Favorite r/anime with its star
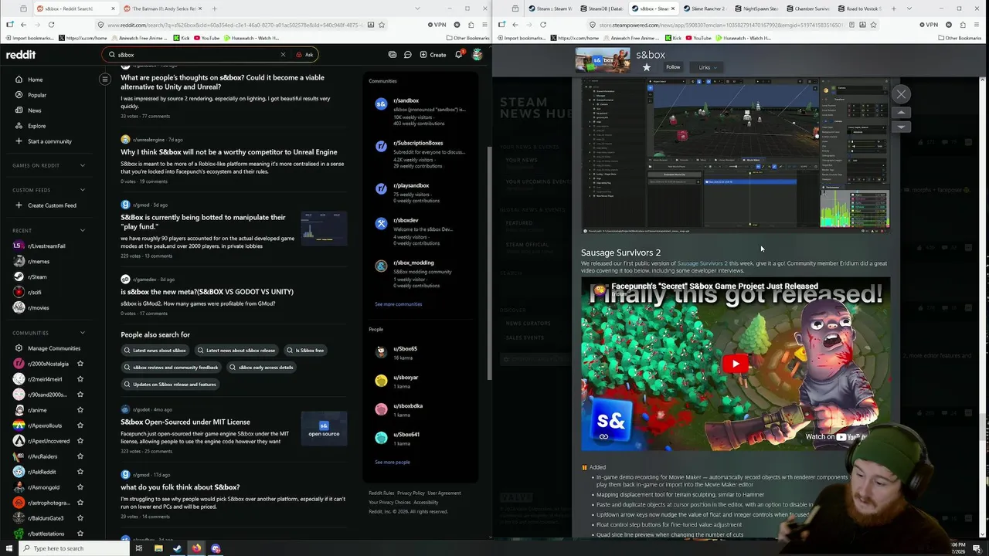Viewport: 989px width, 556px height. click(80, 410)
